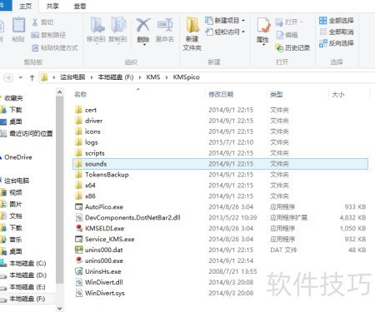
Task: Sort by 类型 column header
Action: [277, 95]
